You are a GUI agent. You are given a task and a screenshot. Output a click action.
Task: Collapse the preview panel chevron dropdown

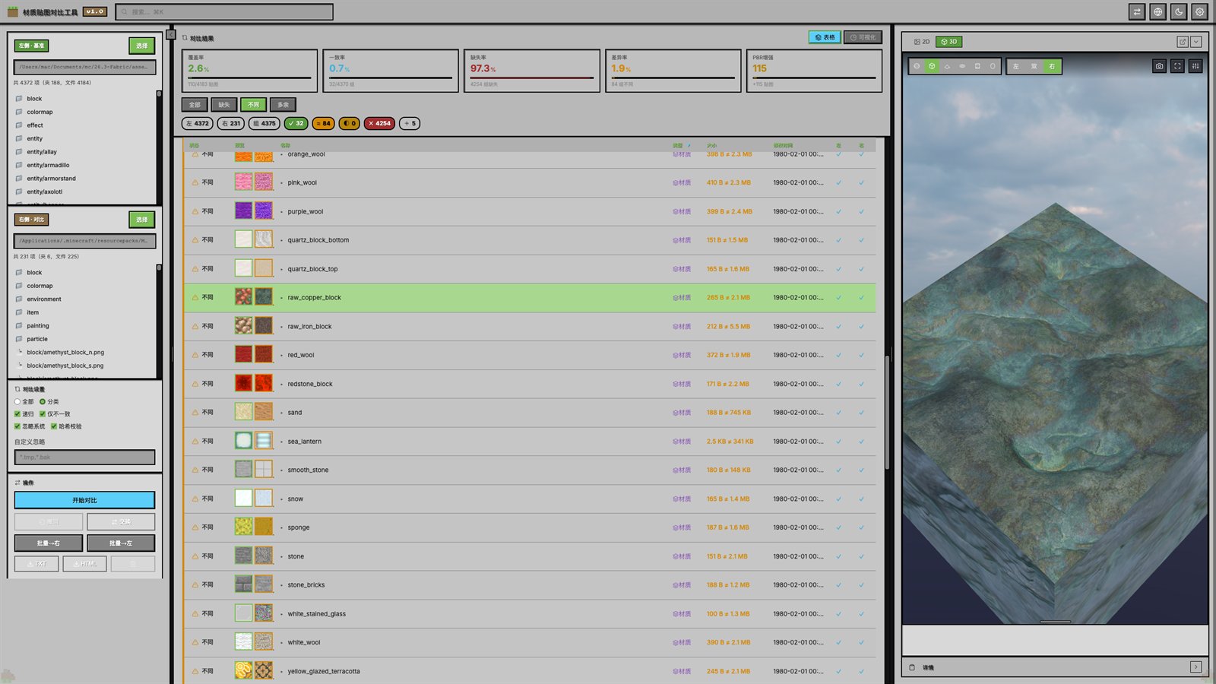[1196, 42]
